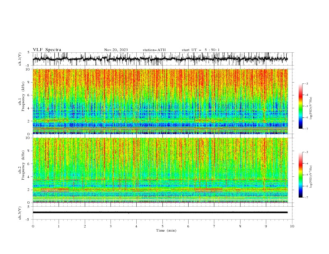Click the ch.1 voltage waveform trace
The width and height of the screenshot is (329, 254).
click(160, 59)
